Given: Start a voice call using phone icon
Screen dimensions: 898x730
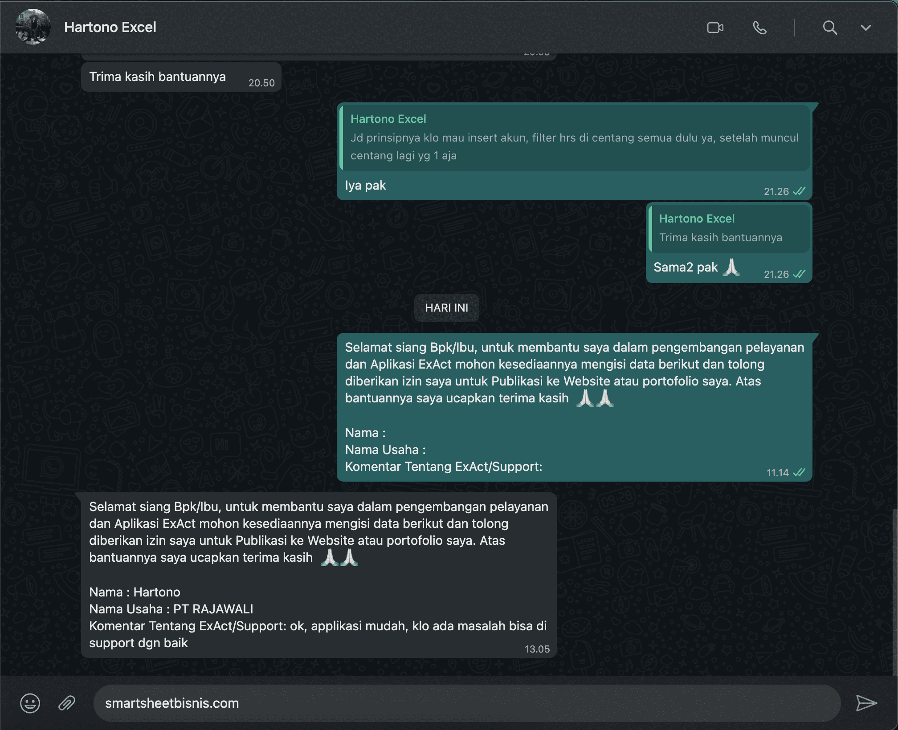Looking at the screenshot, I should tap(759, 28).
